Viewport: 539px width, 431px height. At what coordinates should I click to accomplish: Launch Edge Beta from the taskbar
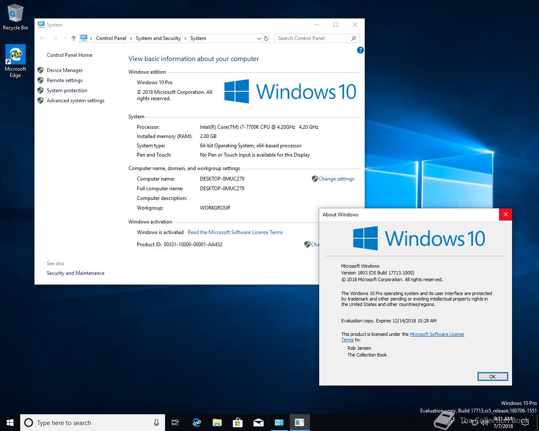click(x=196, y=423)
